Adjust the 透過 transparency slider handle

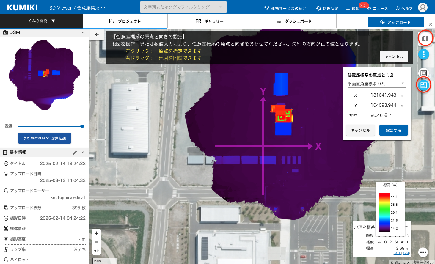pos(82,126)
